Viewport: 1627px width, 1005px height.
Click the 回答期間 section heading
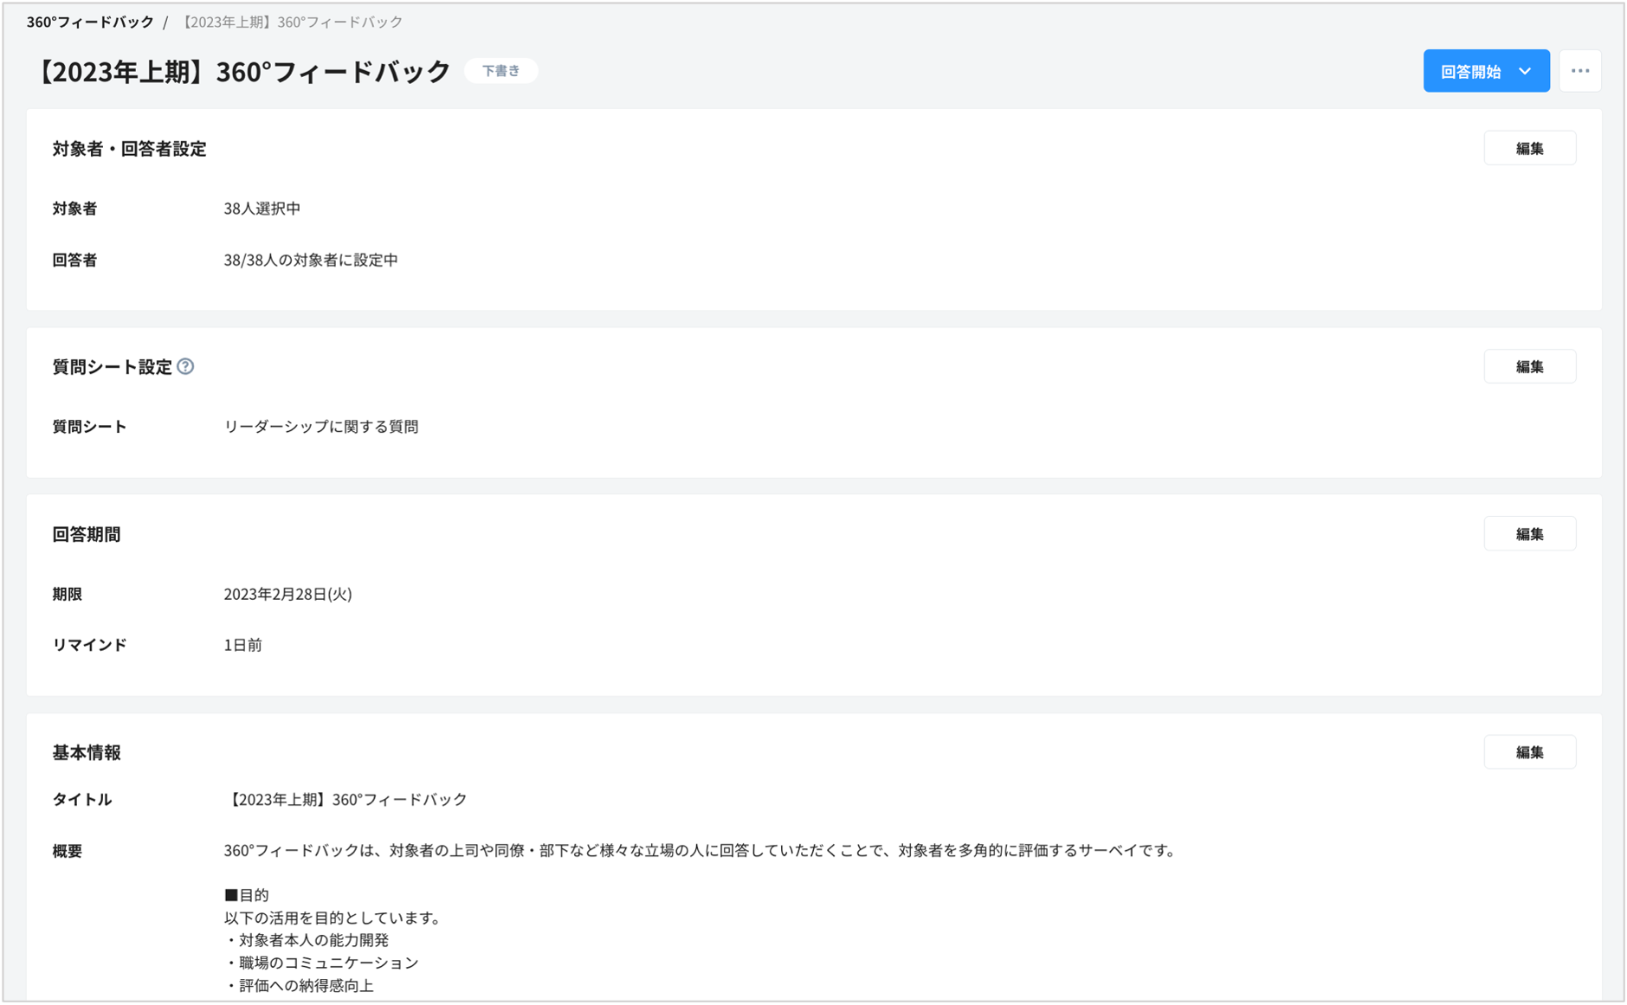(x=87, y=534)
